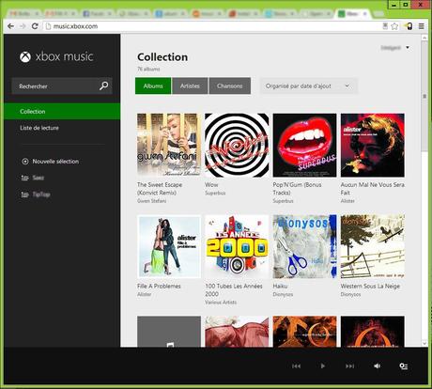This screenshot has width=432, height=389.
Task: Open 100 Tubes Les Années 2000 cover
Action: pos(237,246)
